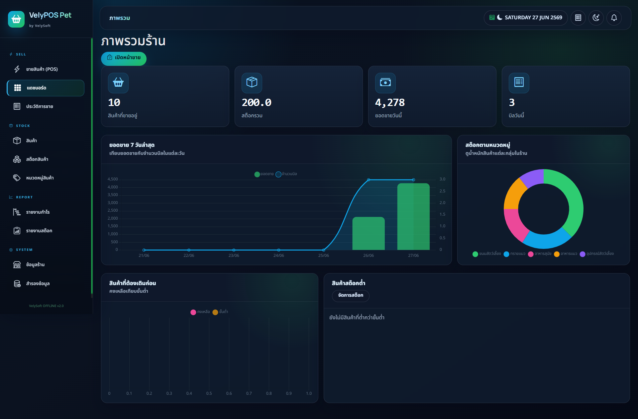Image resolution: width=638 pixels, height=419 pixels.
Task: Toggle จำนวนบิล legend in 7-day chart
Action: (286, 174)
